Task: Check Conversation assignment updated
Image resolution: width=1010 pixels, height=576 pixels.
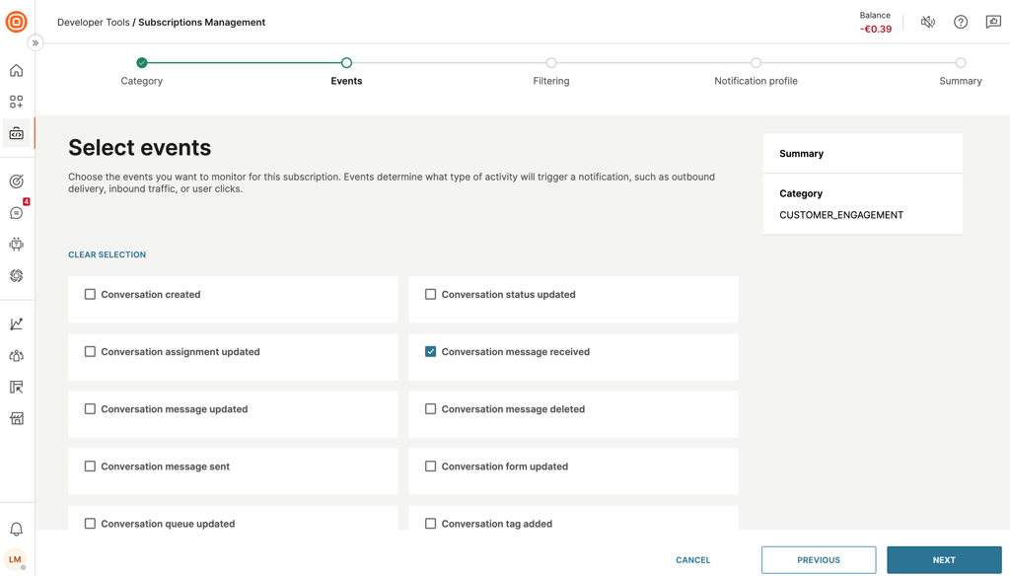Action: pos(90,352)
